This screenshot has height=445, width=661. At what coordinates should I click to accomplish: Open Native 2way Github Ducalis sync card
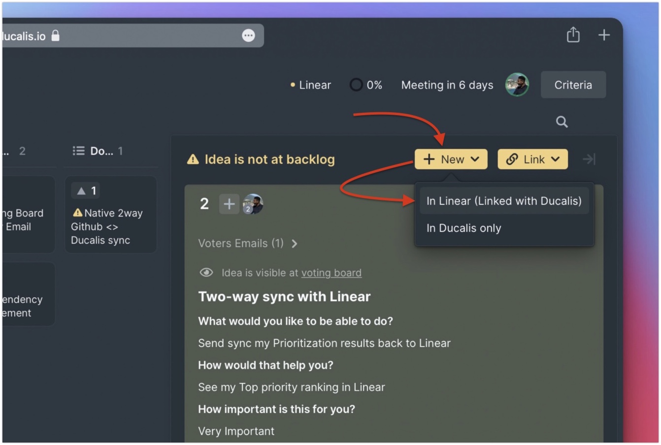(111, 215)
